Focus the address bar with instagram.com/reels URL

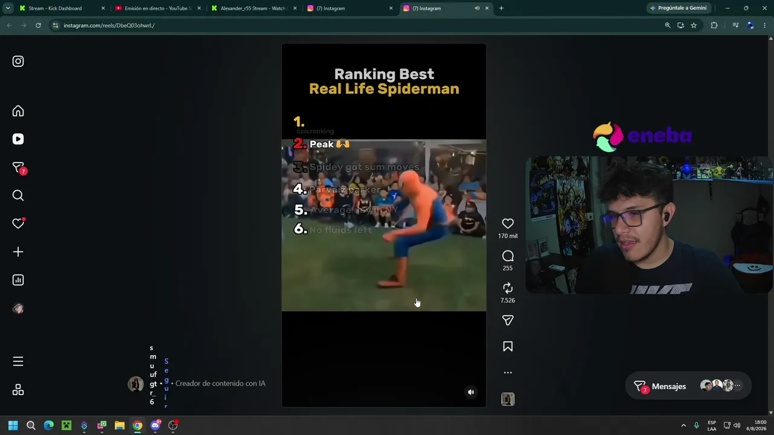coord(357,25)
